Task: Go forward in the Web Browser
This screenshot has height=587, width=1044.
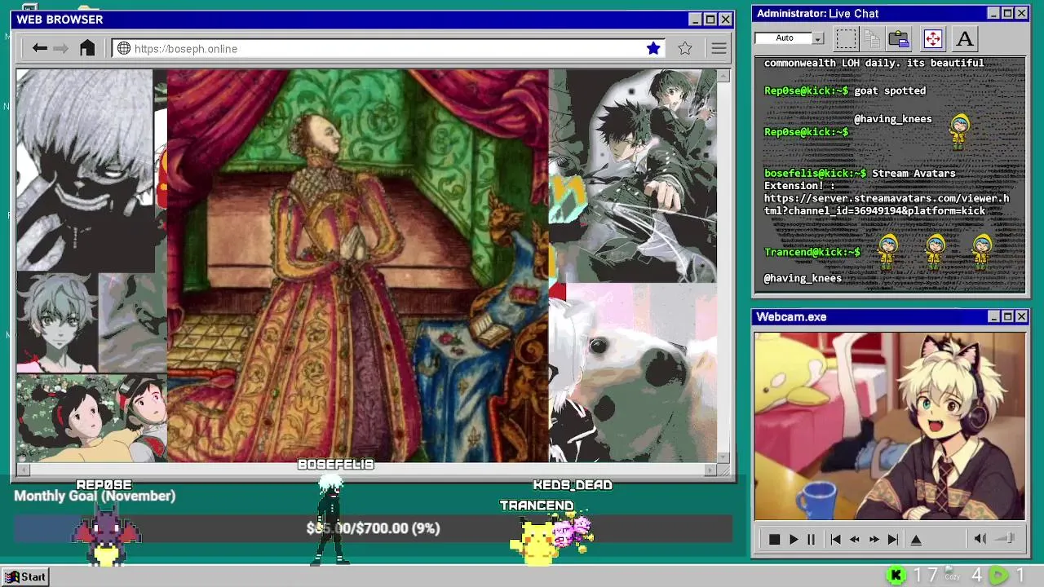Action: pyautogui.click(x=60, y=48)
